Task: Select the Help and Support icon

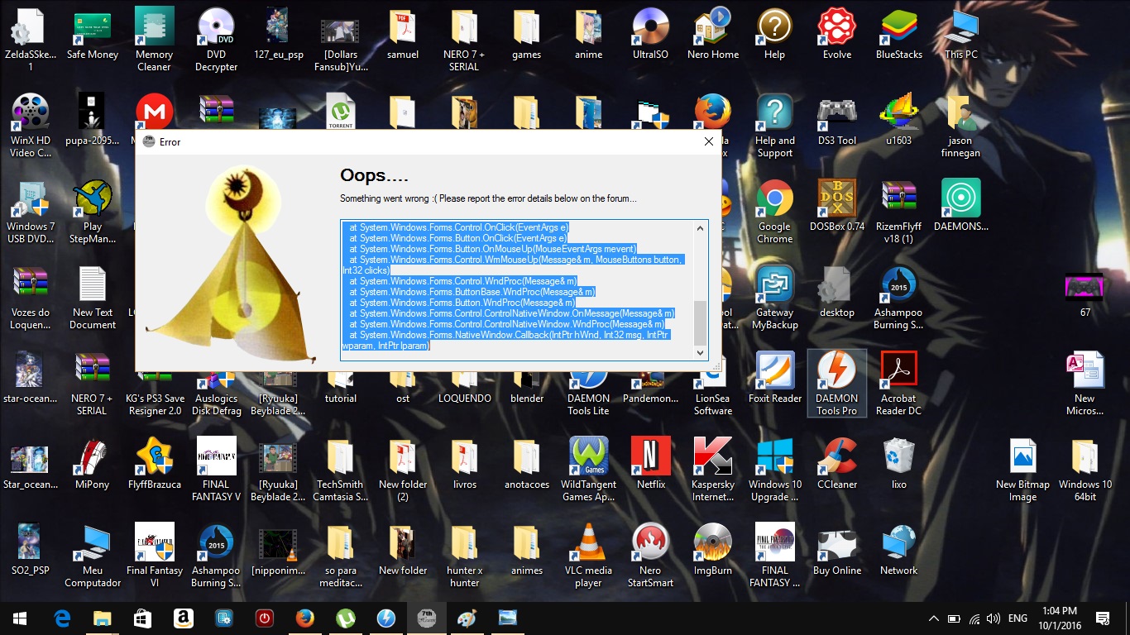Action: coord(774,126)
